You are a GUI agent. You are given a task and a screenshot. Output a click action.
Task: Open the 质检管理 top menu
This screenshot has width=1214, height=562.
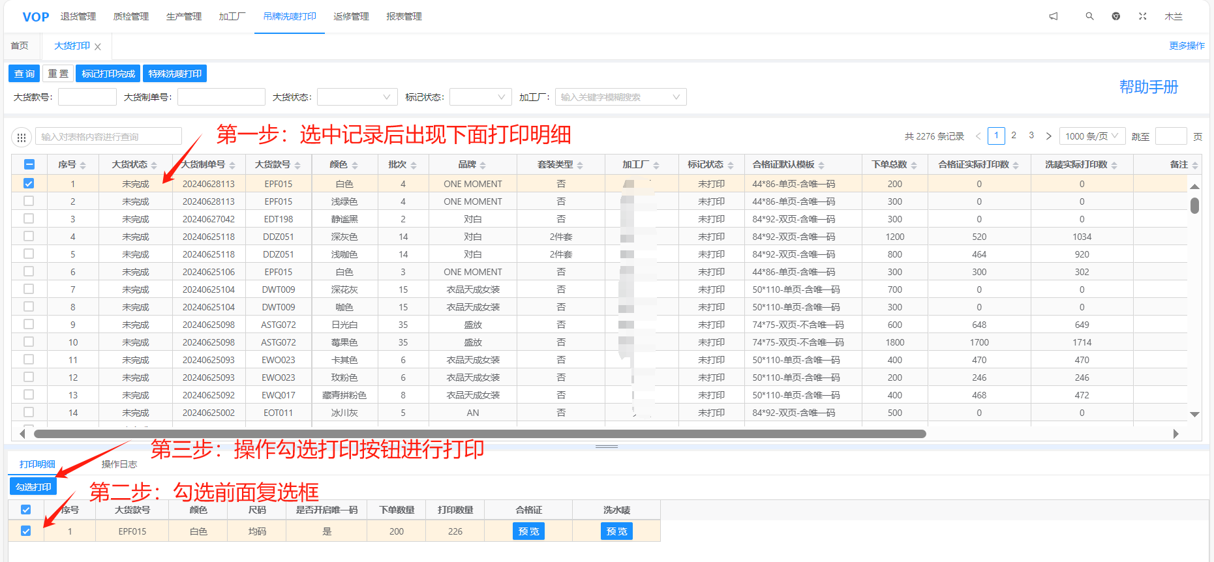[x=131, y=16]
